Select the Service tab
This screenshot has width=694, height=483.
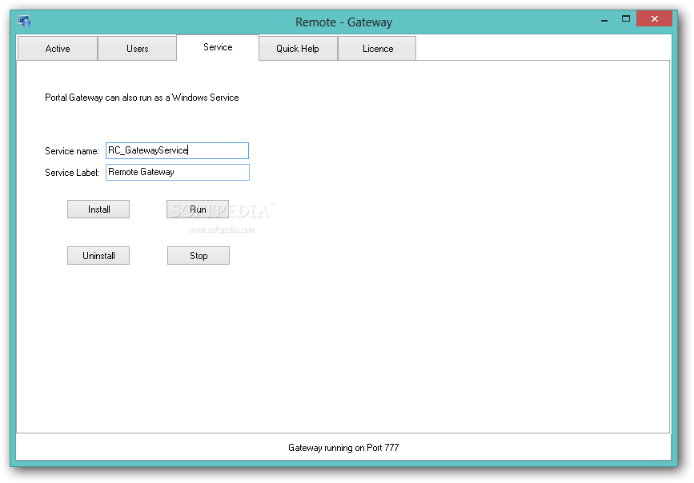[218, 47]
